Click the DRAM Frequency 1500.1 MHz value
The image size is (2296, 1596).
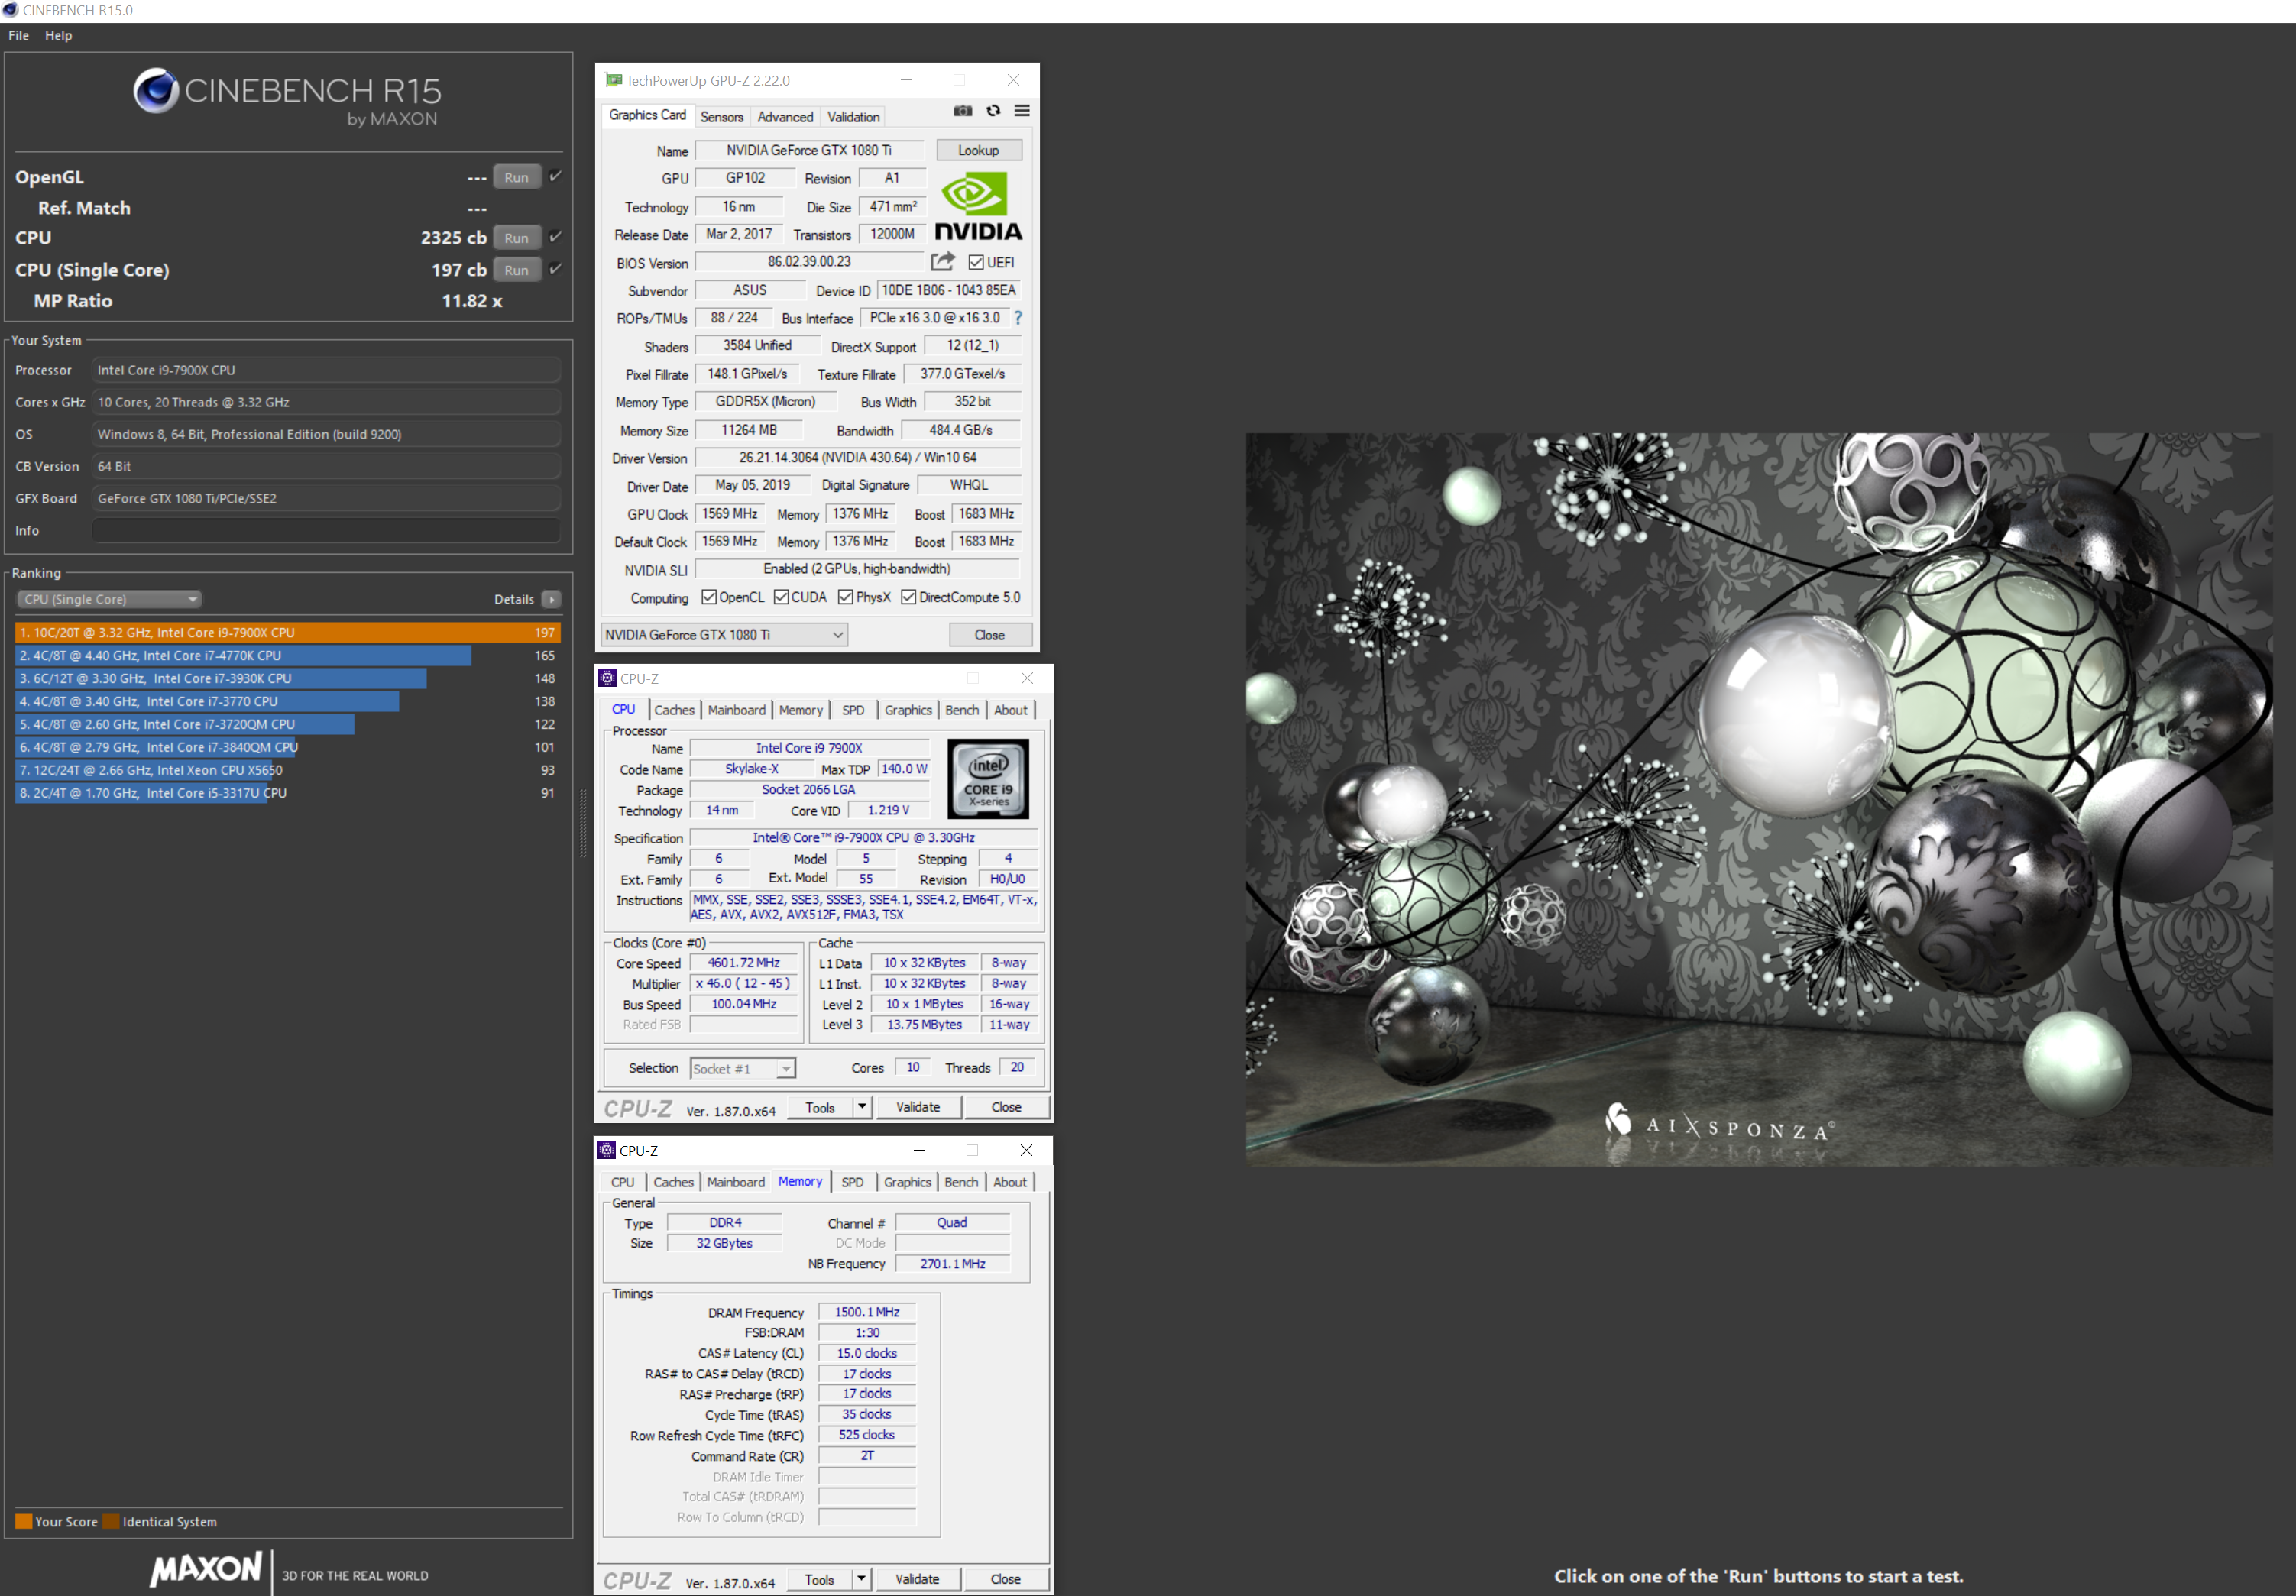click(867, 1312)
